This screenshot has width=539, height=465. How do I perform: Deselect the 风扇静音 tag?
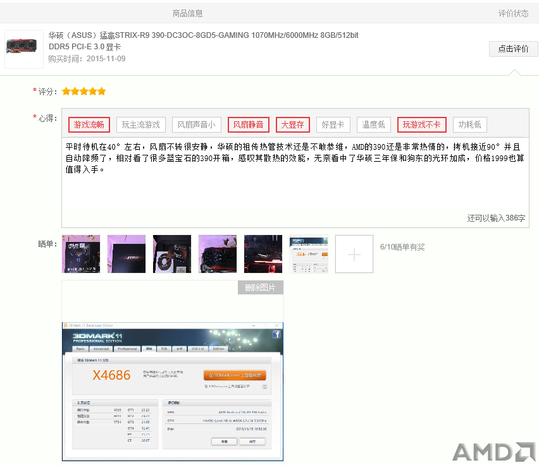tap(248, 124)
